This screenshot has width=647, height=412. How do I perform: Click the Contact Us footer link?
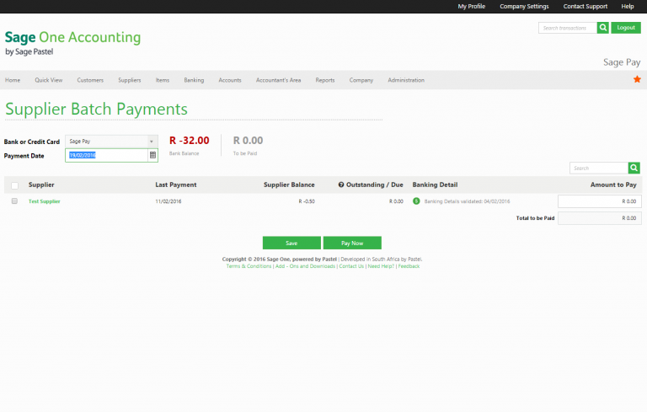pos(351,266)
